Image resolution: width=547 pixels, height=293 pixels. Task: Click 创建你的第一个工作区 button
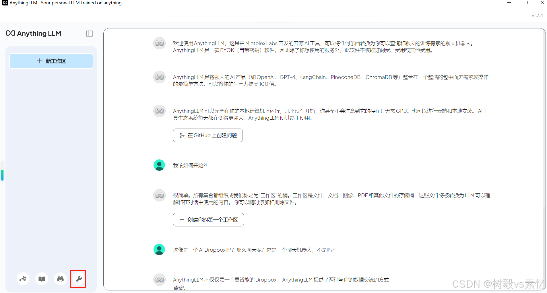(208, 220)
